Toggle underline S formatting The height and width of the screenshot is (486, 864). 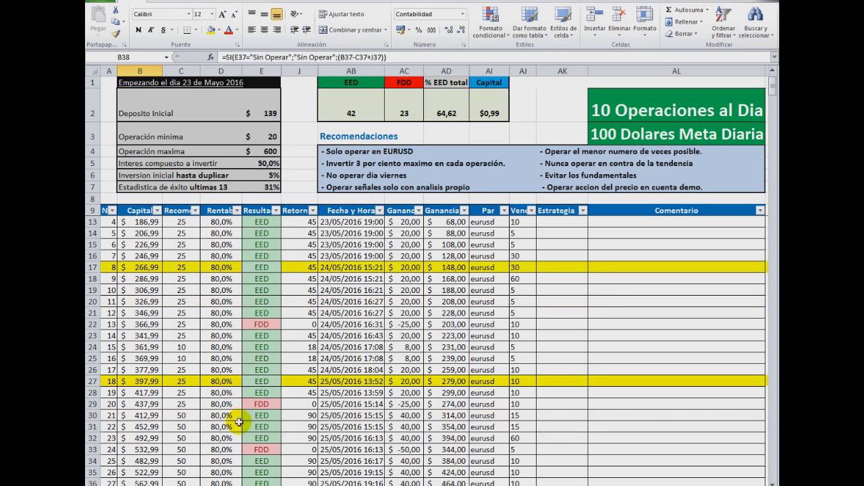pos(163,30)
